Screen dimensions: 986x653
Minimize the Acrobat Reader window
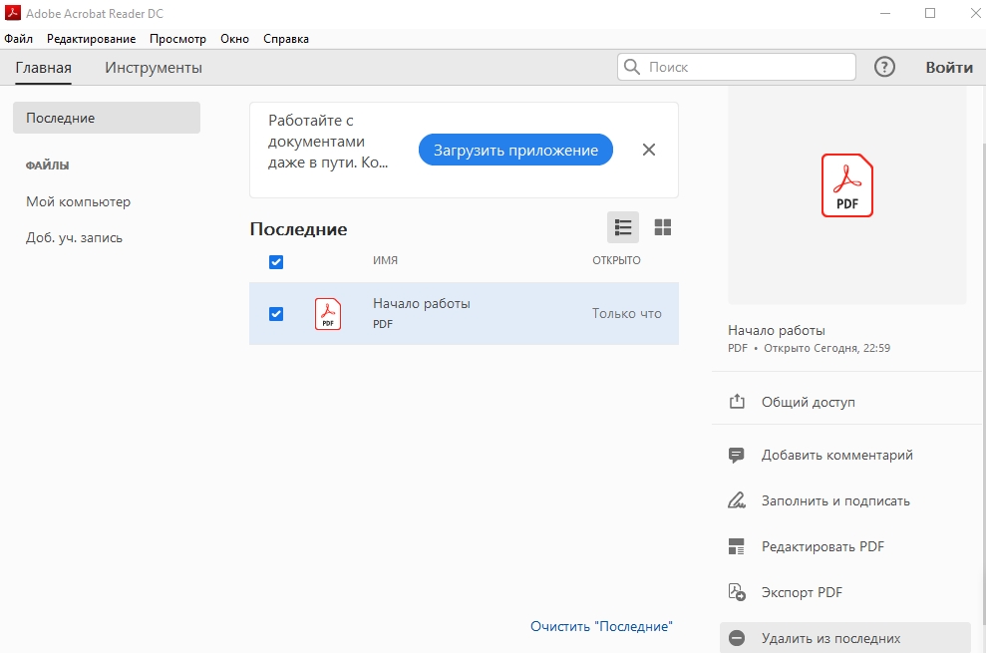884,13
